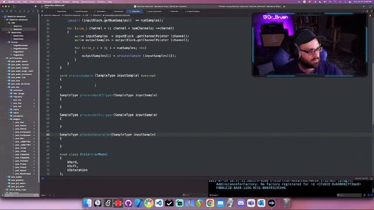Click processSoftClipper function name in code
This screenshot has height=210, width=374.
[96, 115]
